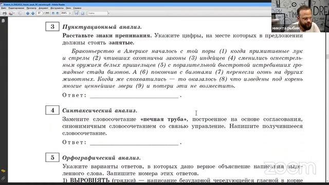329x185 pixels.
Task: Click the heading 'Пунктуационный анализ.'
Action: (x=102, y=27)
